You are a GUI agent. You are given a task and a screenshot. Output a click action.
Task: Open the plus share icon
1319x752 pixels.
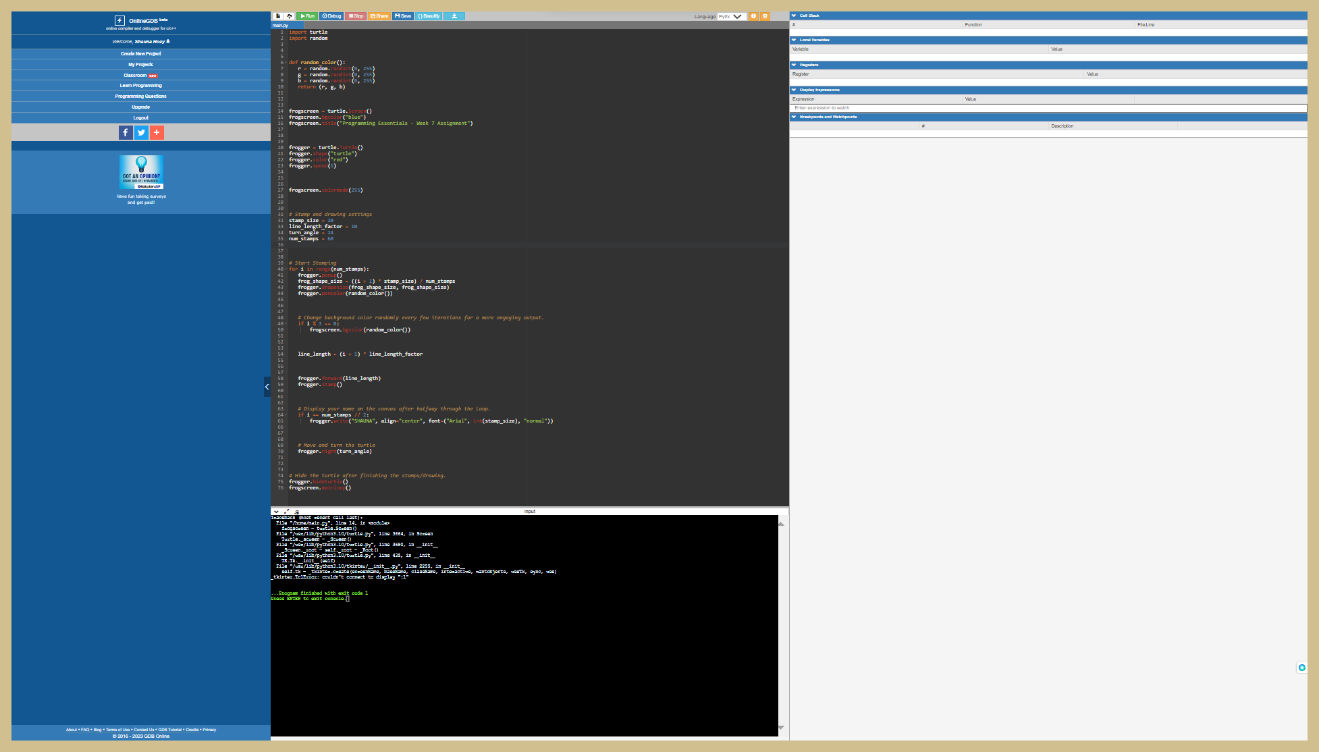[x=157, y=132]
